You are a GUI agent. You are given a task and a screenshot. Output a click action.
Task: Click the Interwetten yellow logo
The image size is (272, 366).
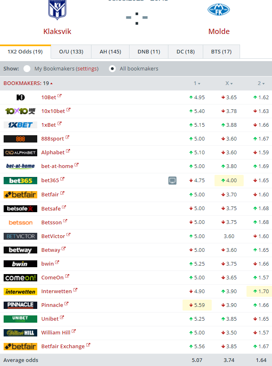20,292
